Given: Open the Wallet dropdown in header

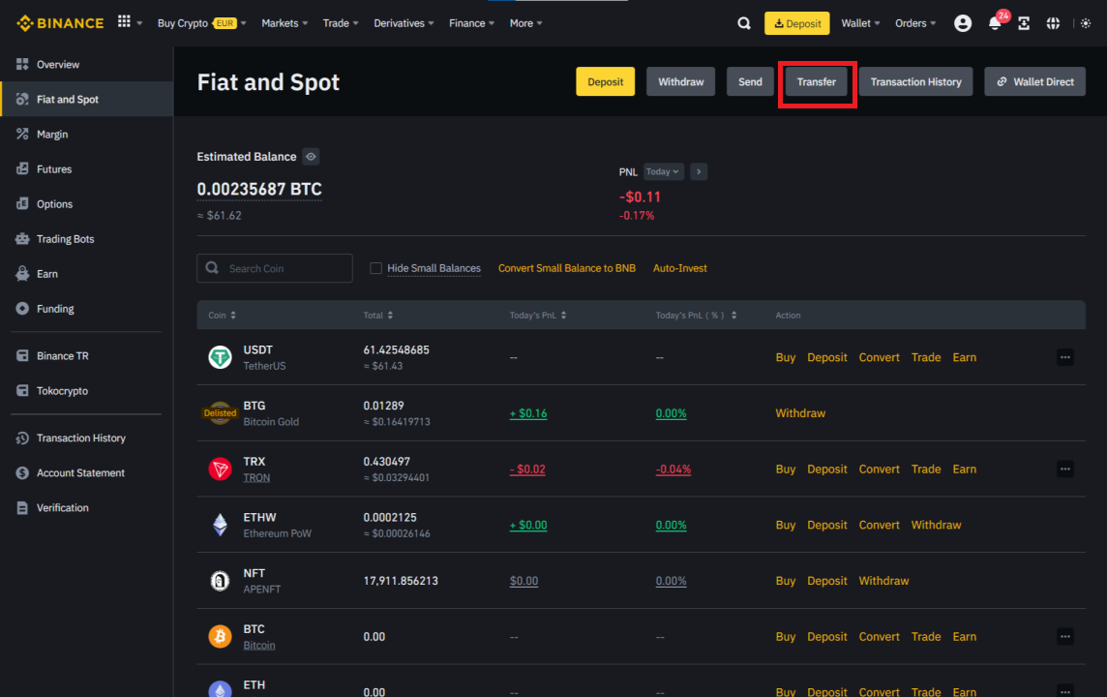Looking at the screenshot, I should [x=860, y=23].
